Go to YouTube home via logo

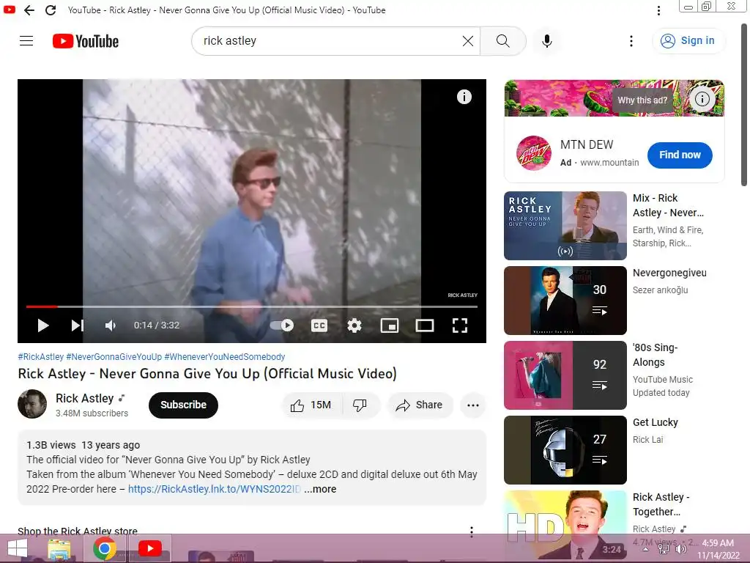click(86, 41)
